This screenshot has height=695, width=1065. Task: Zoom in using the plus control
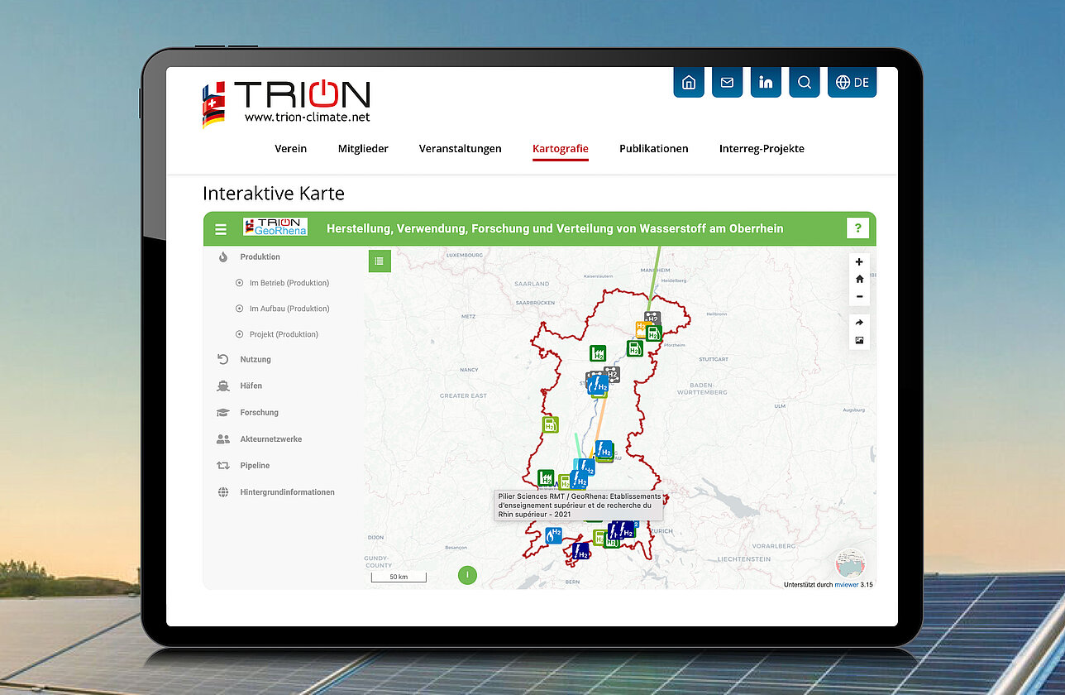859,261
